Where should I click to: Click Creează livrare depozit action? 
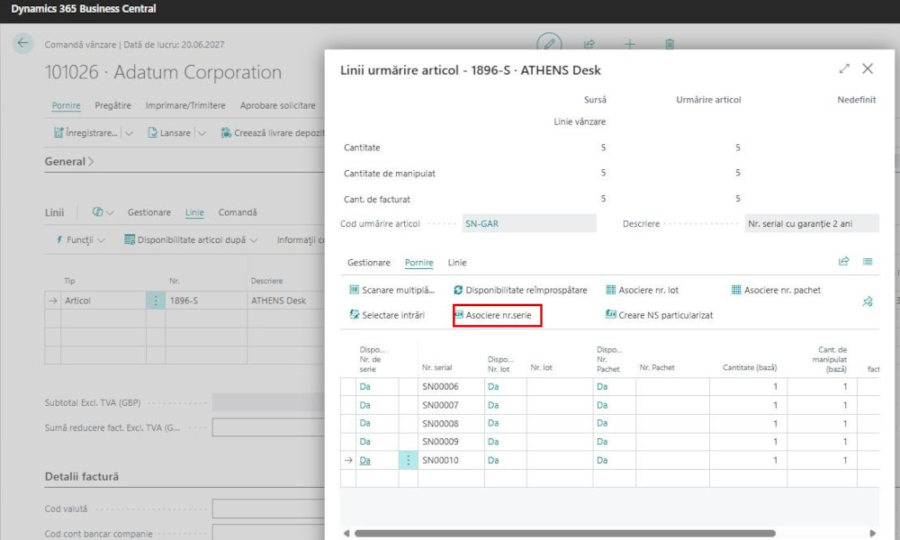tap(273, 132)
